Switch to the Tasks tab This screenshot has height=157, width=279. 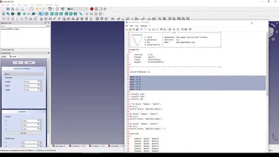13,57
